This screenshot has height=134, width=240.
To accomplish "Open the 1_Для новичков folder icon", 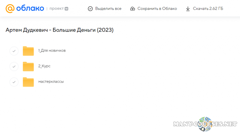I will pos(28,51).
